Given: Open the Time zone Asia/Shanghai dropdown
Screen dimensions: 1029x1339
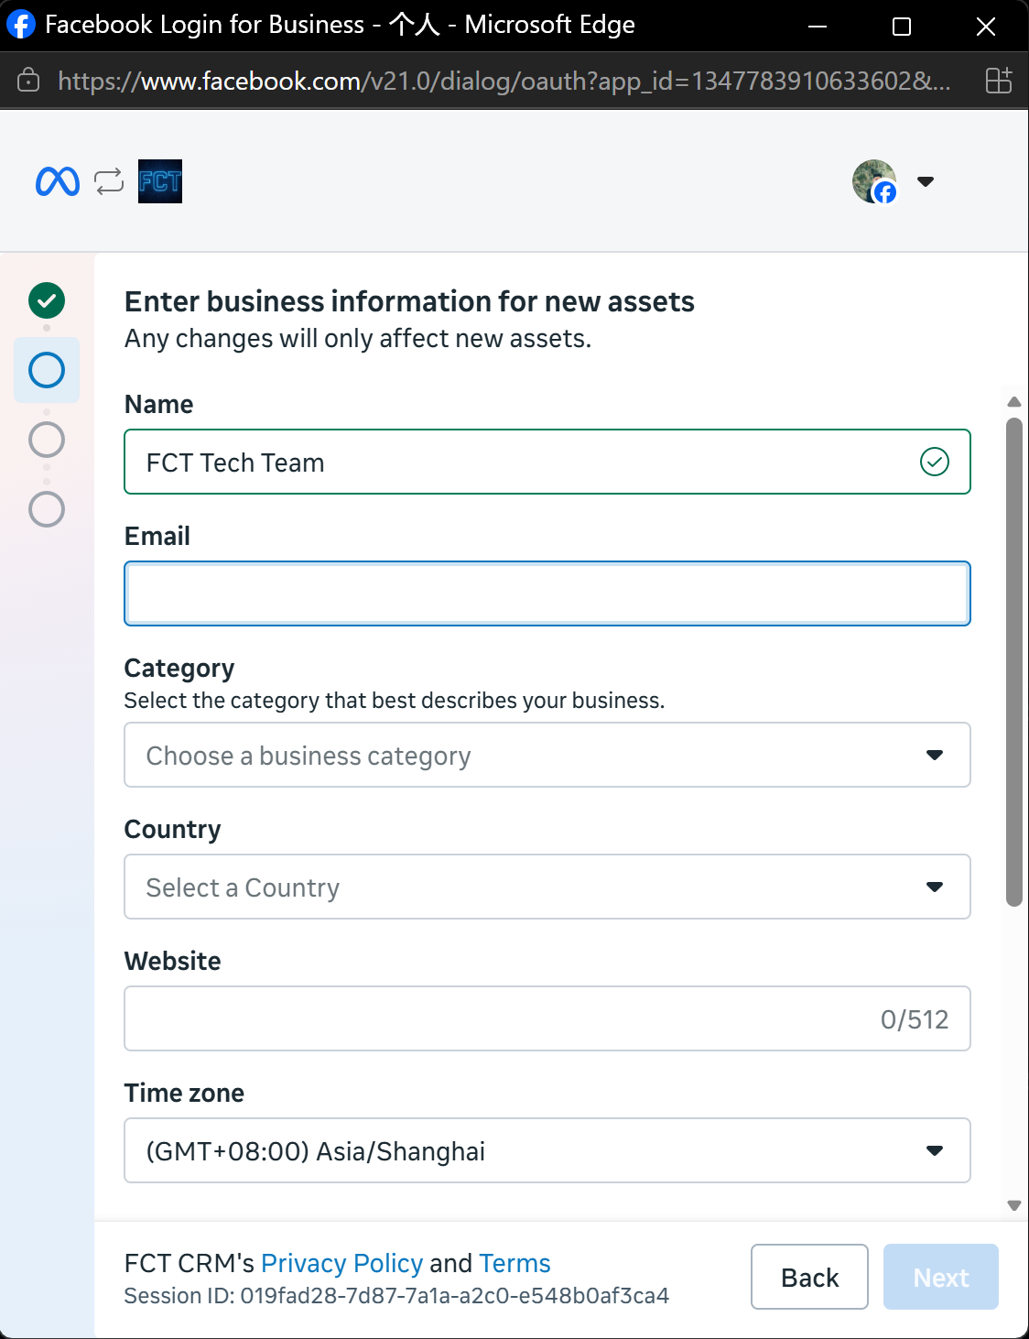Looking at the screenshot, I should tap(547, 1150).
